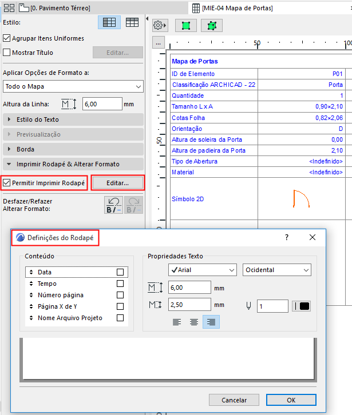
Task: Center footer text
Action: (194, 322)
